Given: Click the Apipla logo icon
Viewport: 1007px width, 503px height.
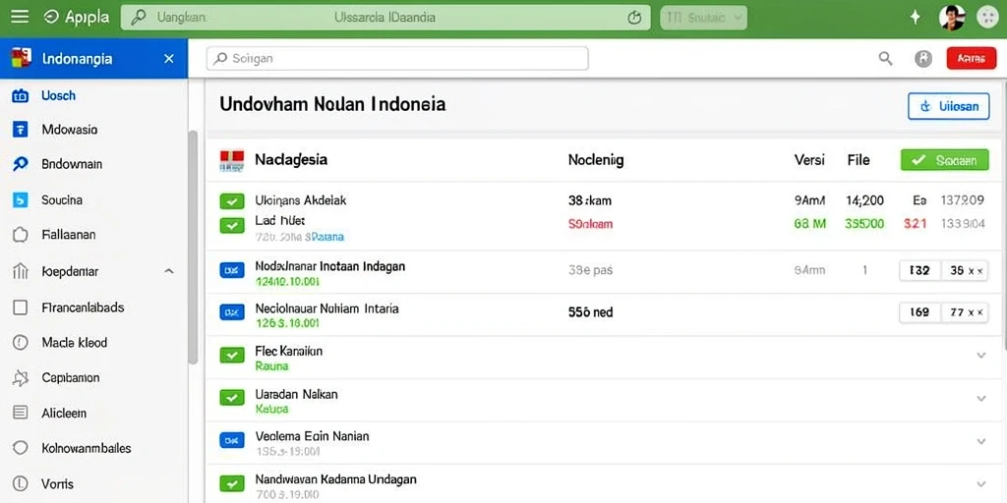Looking at the screenshot, I should 51,18.
